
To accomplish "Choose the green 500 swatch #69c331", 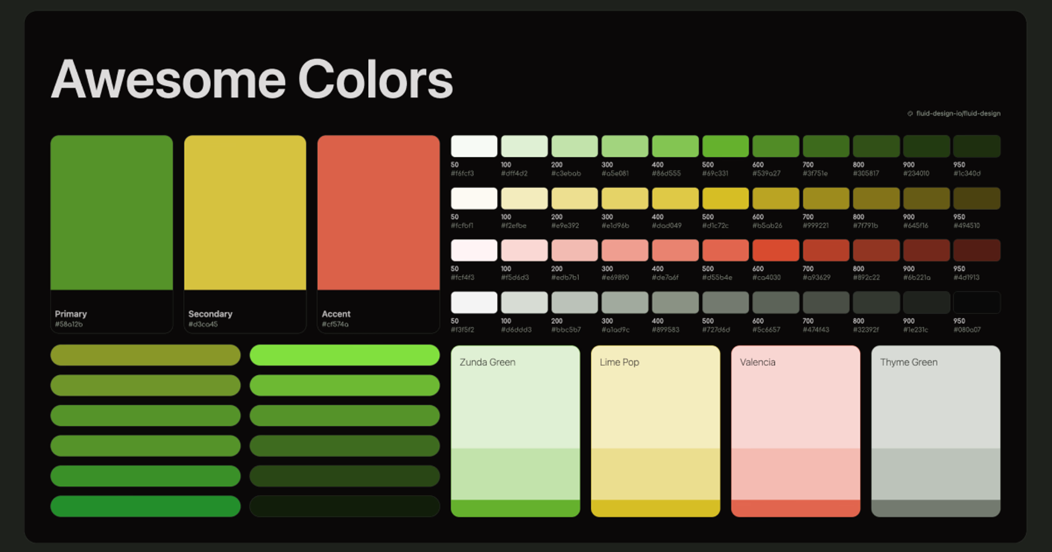I will (725, 146).
